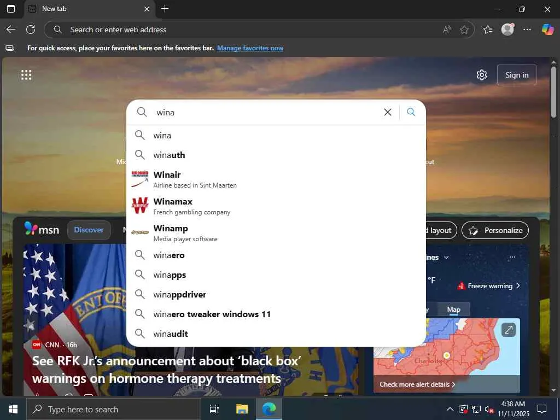
Task: Click the security tray icon with red badge
Action: (463, 409)
